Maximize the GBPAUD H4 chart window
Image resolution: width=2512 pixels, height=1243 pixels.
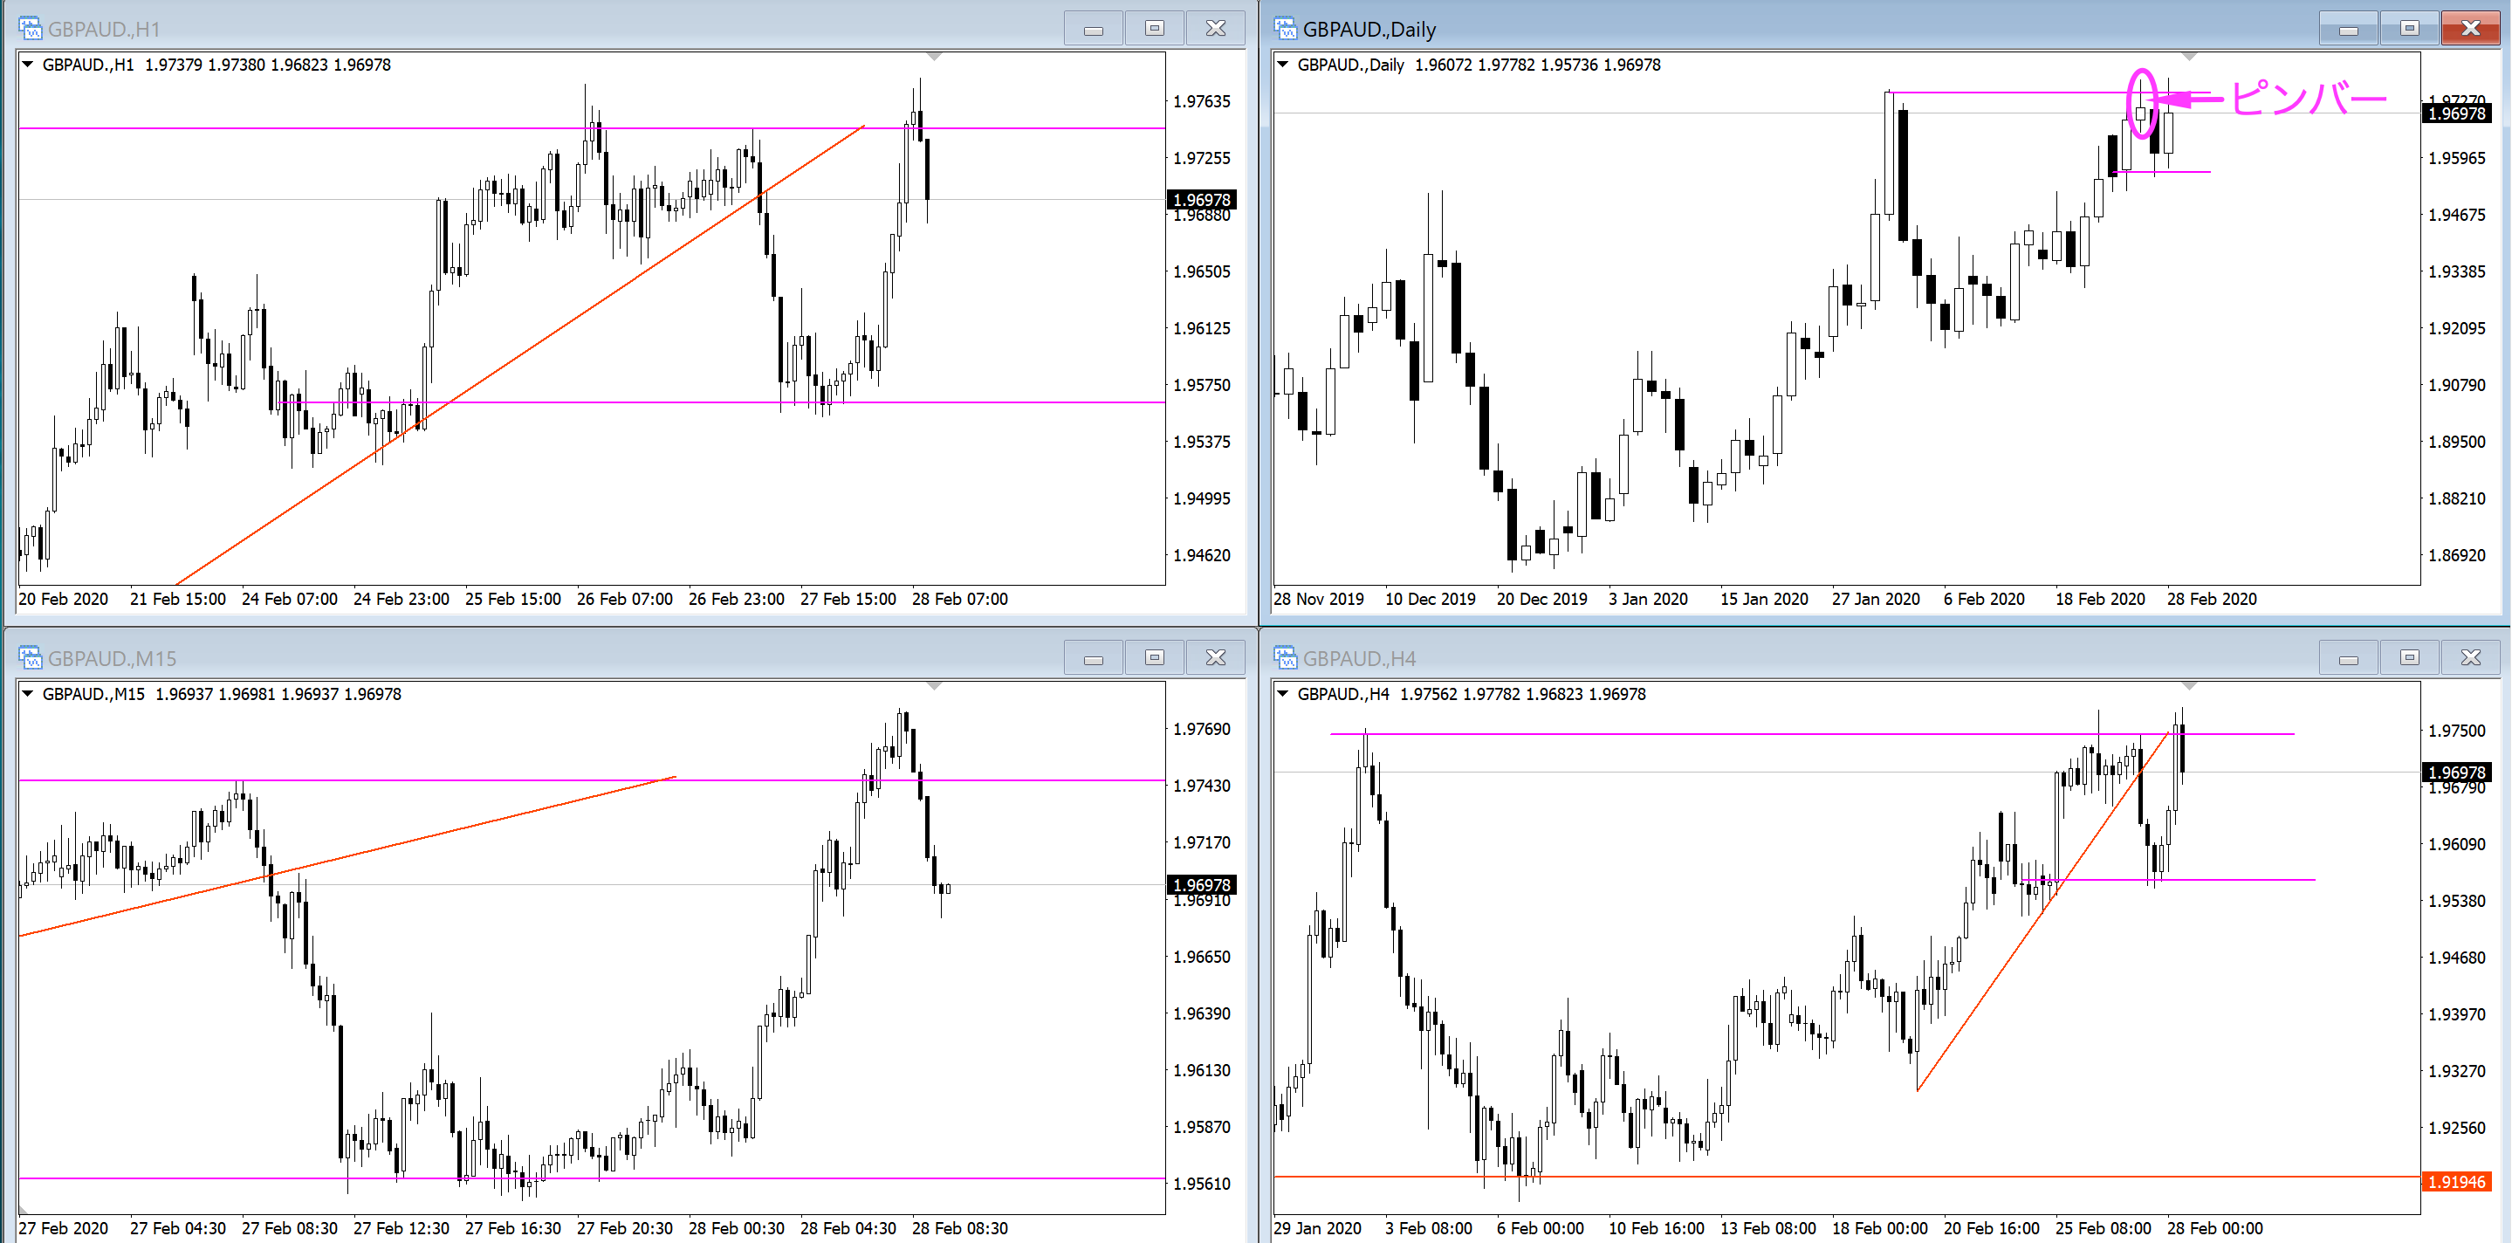2410,658
